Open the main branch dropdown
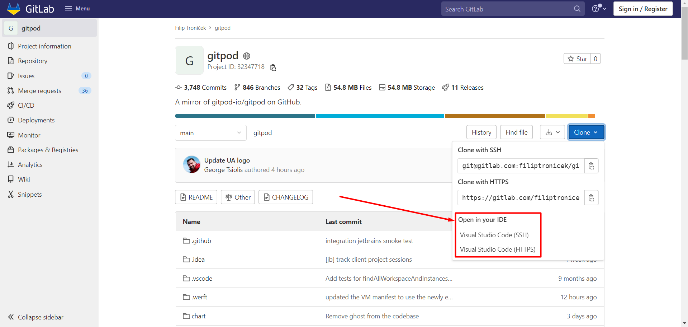 click(211, 133)
